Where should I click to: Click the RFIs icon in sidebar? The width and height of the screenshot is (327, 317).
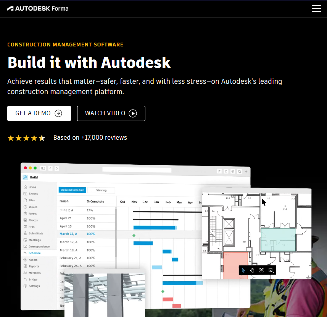click(x=25, y=226)
